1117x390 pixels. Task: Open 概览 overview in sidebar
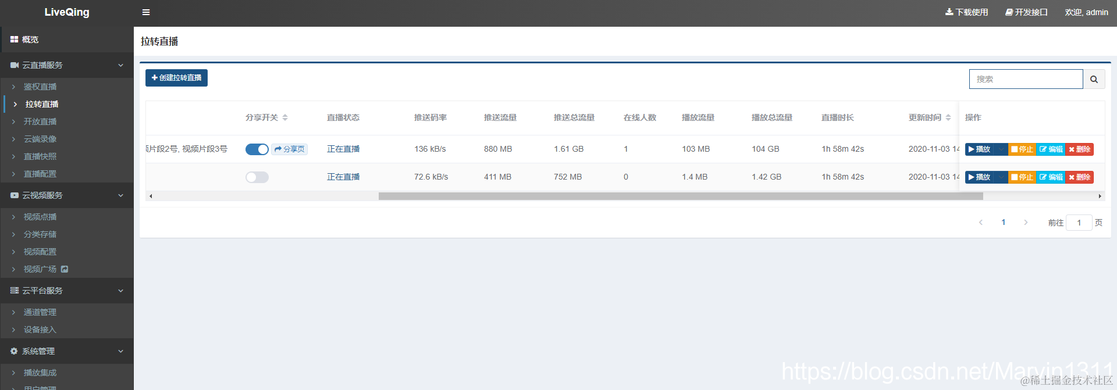coord(67,40)
